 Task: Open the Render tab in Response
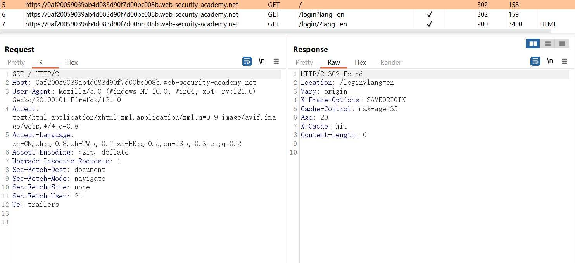390,62
